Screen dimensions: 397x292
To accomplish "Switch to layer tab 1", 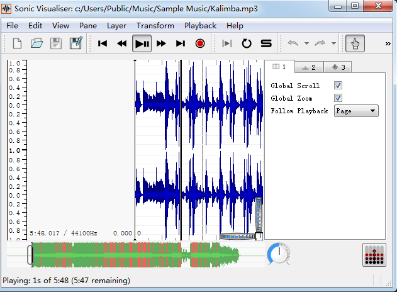I will [279, 67].
